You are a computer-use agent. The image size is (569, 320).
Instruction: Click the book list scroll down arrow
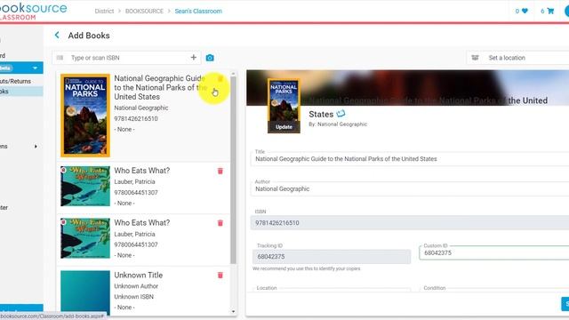pos(233,311)
